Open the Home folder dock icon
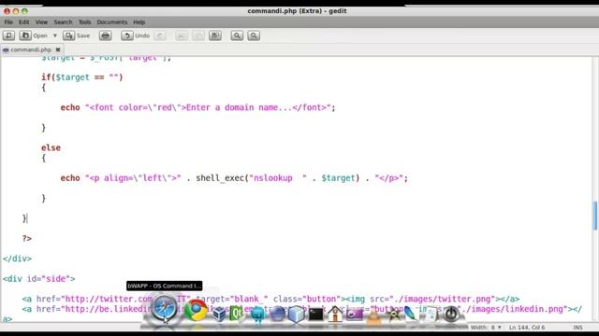The image size is (599, 336). pos(335,315)
